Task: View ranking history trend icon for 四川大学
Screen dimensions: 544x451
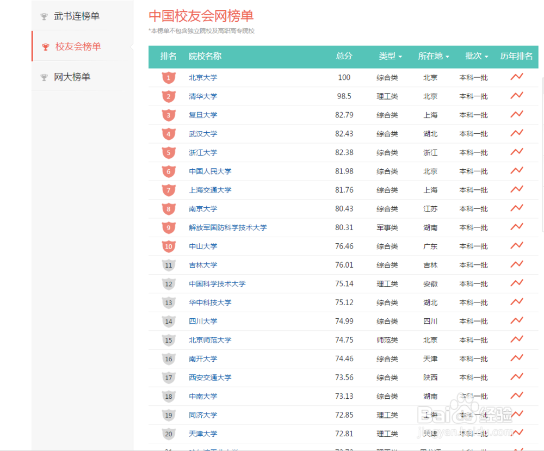Action: click(517, 320)
